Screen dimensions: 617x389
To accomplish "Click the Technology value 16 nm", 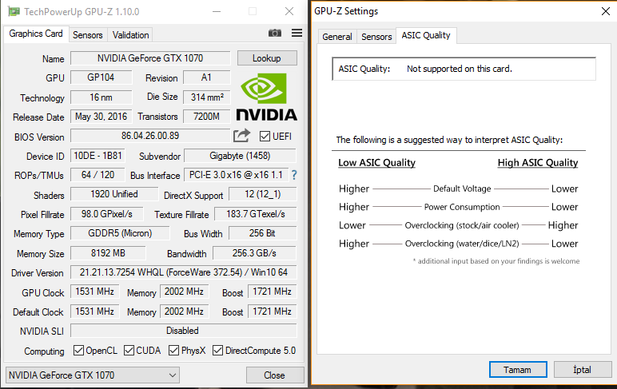I will pos(102,97).
